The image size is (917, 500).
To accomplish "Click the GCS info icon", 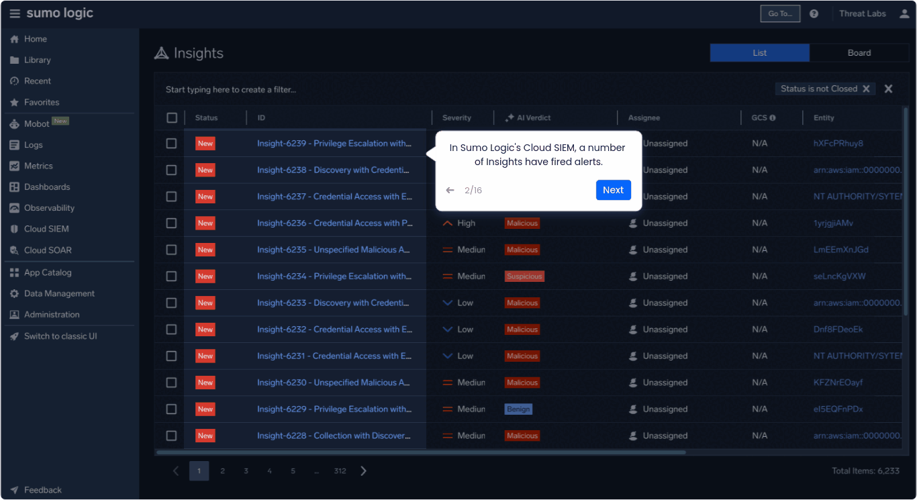I will tap(773, 118).
